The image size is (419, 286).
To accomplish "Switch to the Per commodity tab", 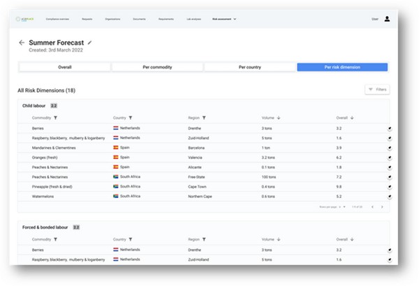I will 156,67.
